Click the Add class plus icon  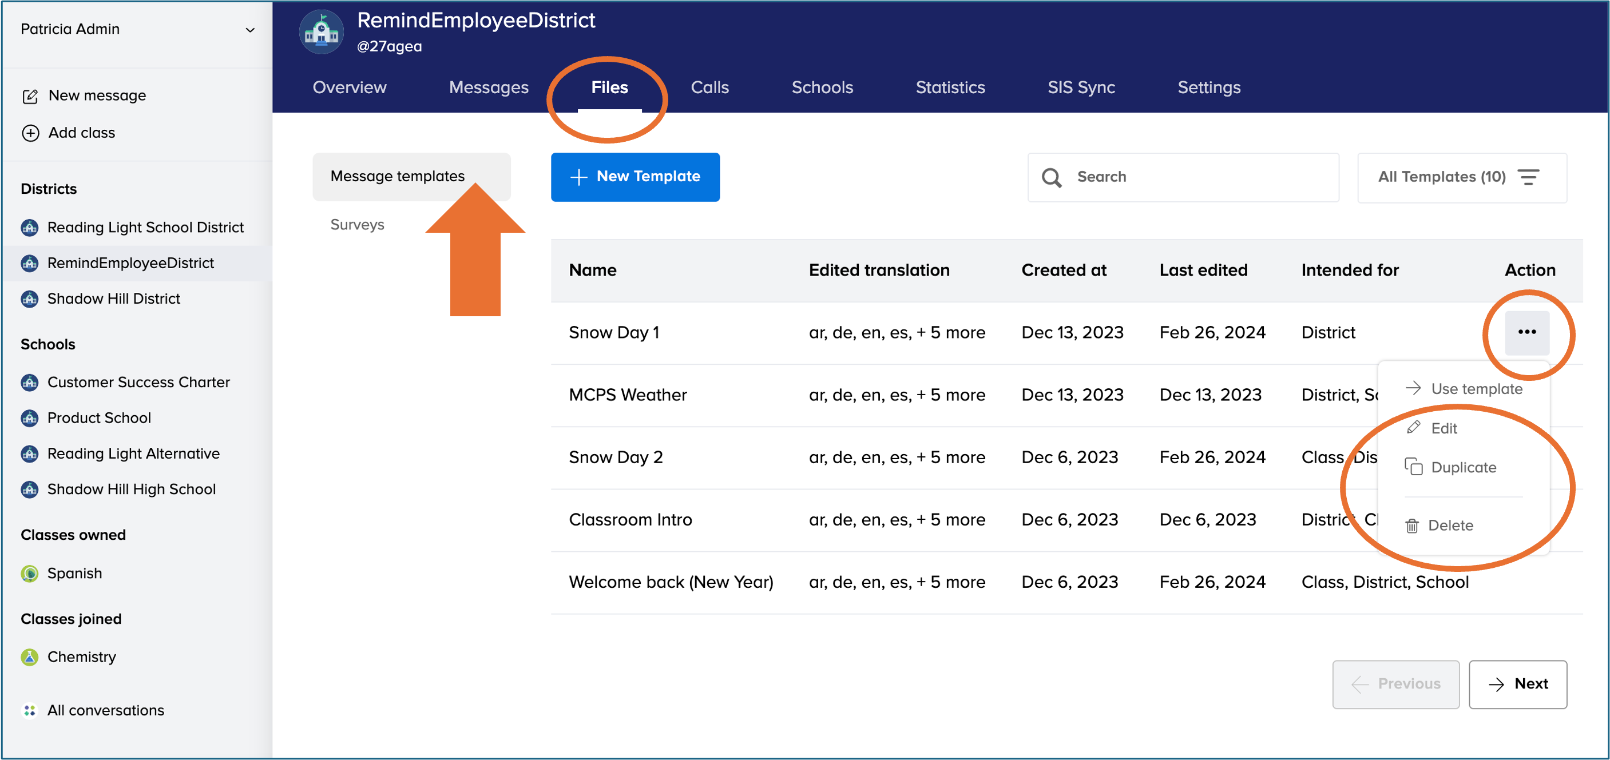click(30, 133)
